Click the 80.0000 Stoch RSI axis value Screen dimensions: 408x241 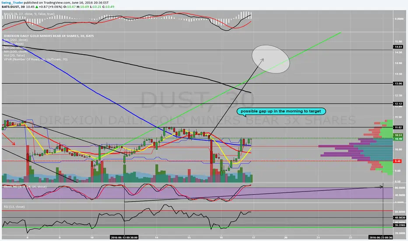coord(400,188)
